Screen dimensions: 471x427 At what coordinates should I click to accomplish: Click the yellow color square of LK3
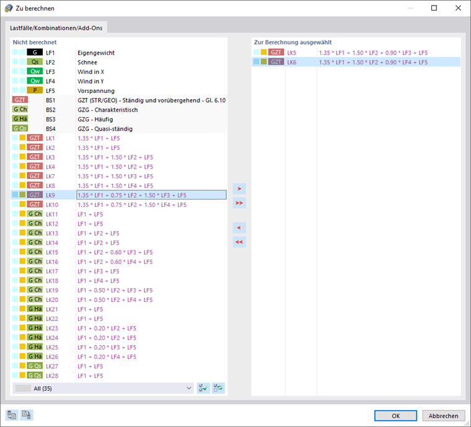22,157
